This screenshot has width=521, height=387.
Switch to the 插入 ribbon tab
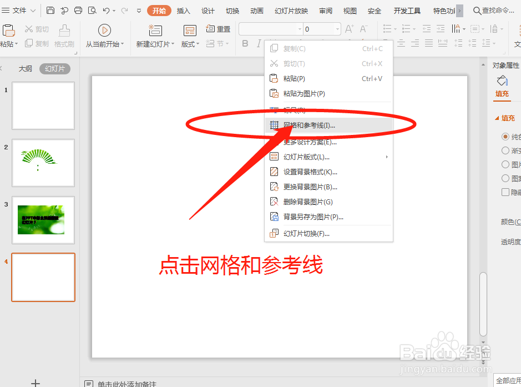183,10
